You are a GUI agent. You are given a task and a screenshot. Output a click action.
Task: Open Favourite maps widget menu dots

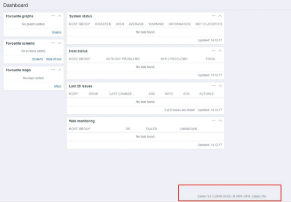pos(53,70)
